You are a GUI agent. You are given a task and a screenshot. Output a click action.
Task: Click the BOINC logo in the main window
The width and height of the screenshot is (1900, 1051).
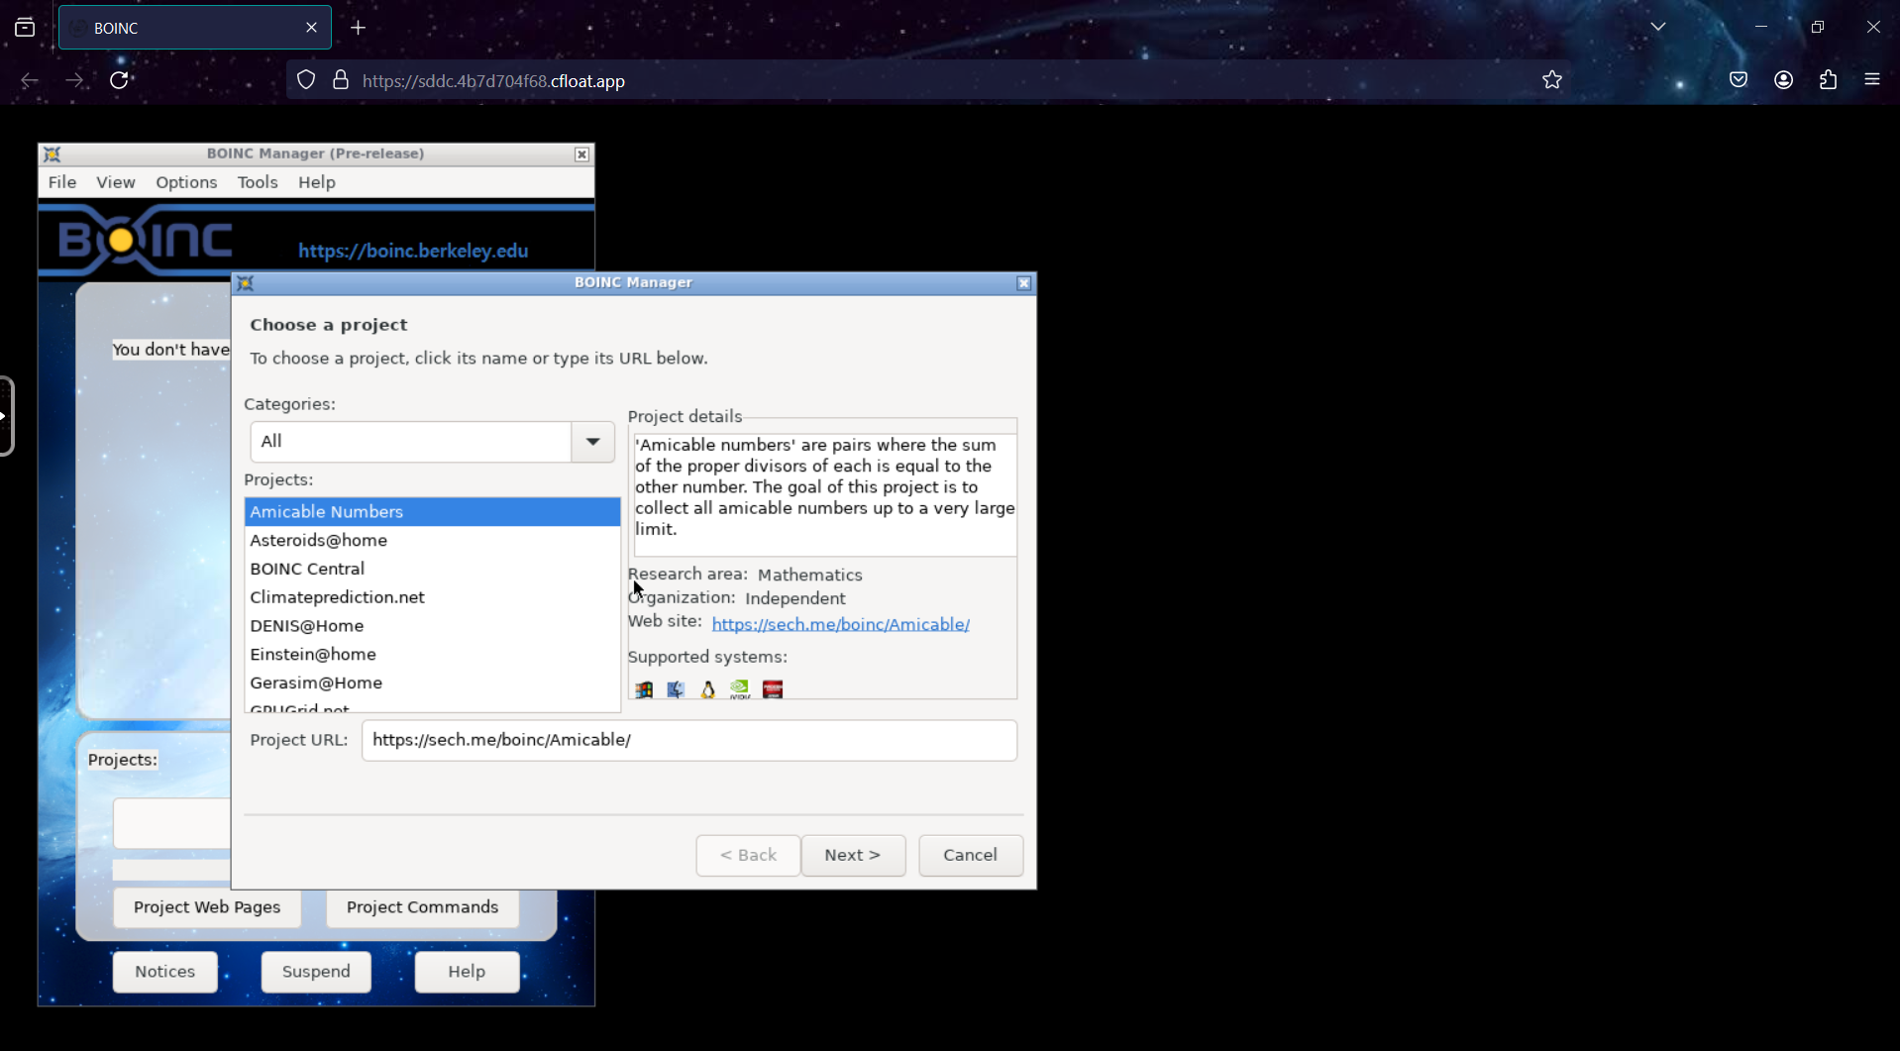146,240
